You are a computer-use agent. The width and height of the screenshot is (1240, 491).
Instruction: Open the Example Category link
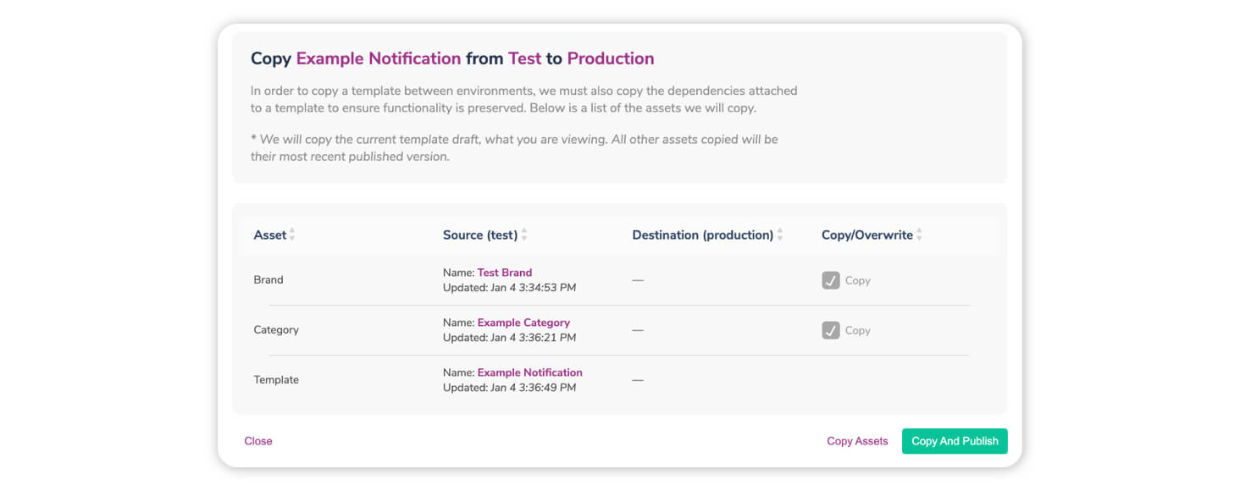tap(523, 323)
